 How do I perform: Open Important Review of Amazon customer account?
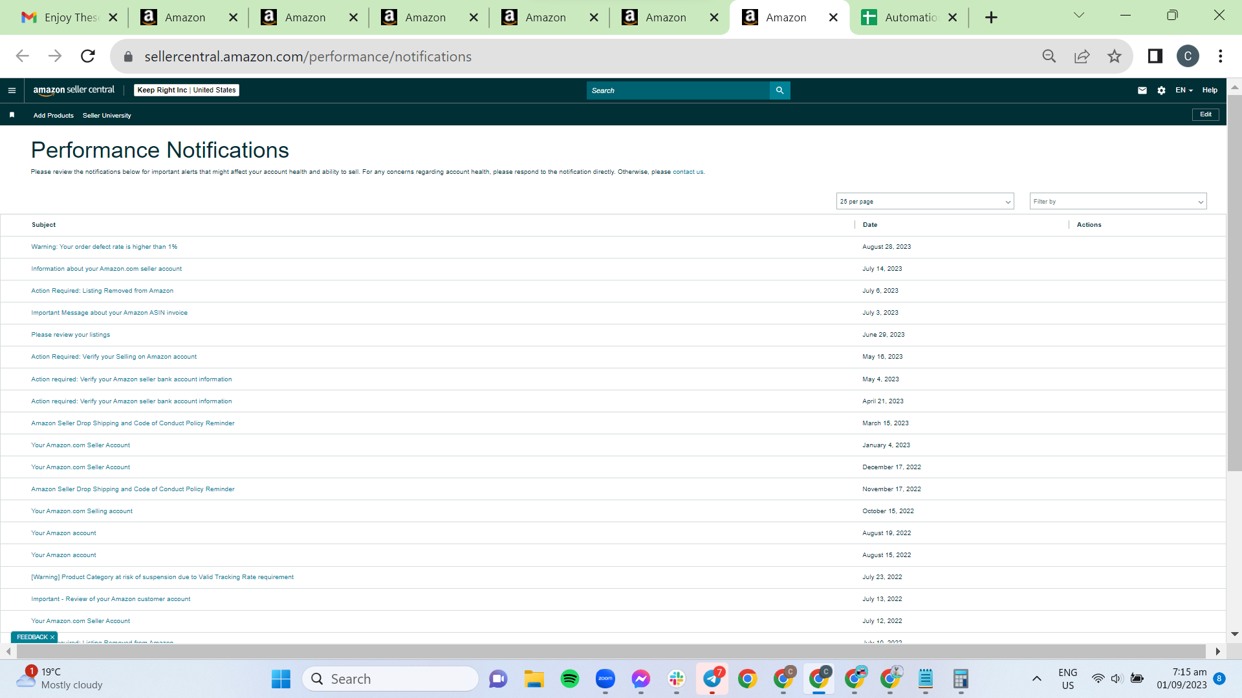[111, 599]
